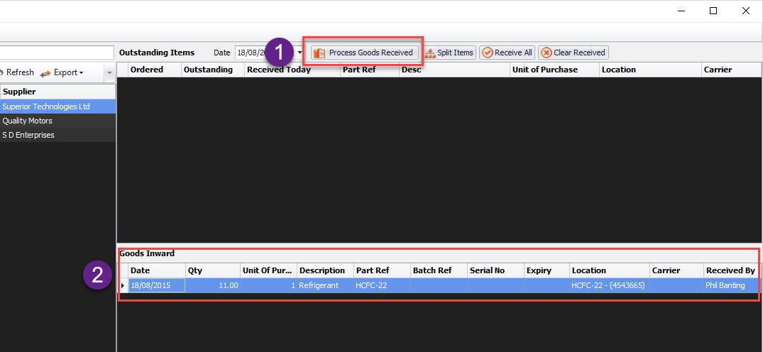
Task: Click the Process Goods Received button
Action: point(363,53)
